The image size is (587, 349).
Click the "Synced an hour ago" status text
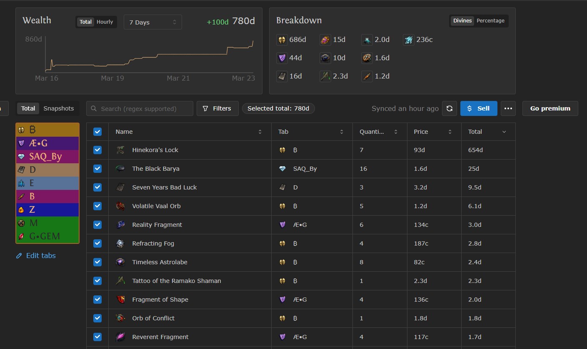pyautogui.click(x=405, y=108)
